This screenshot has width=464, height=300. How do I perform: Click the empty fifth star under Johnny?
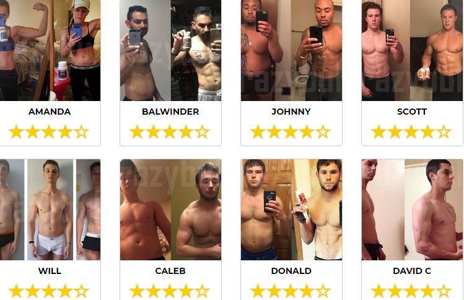[x=323, y=132]
